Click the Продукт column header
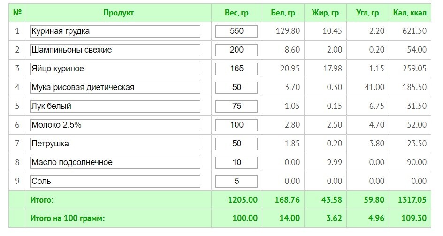 [118, 13]
